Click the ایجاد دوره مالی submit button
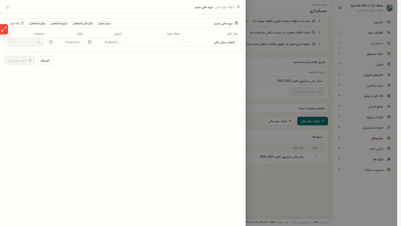This screenshot has width=401, height=226. (x=20, y=60)
